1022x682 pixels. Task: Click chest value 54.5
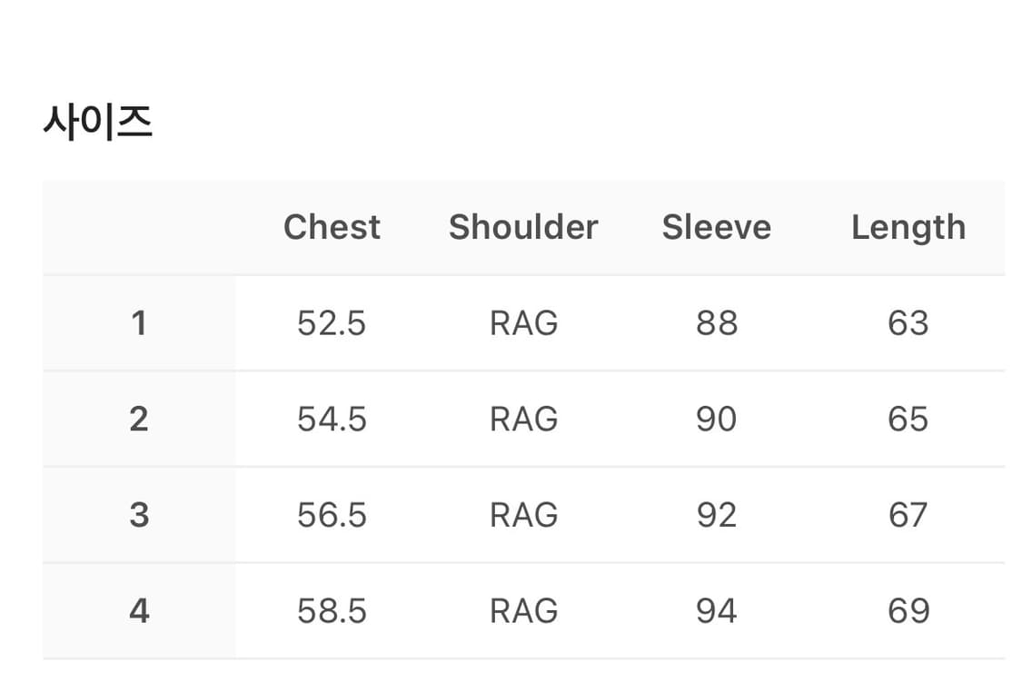click(x=332, y=420)
